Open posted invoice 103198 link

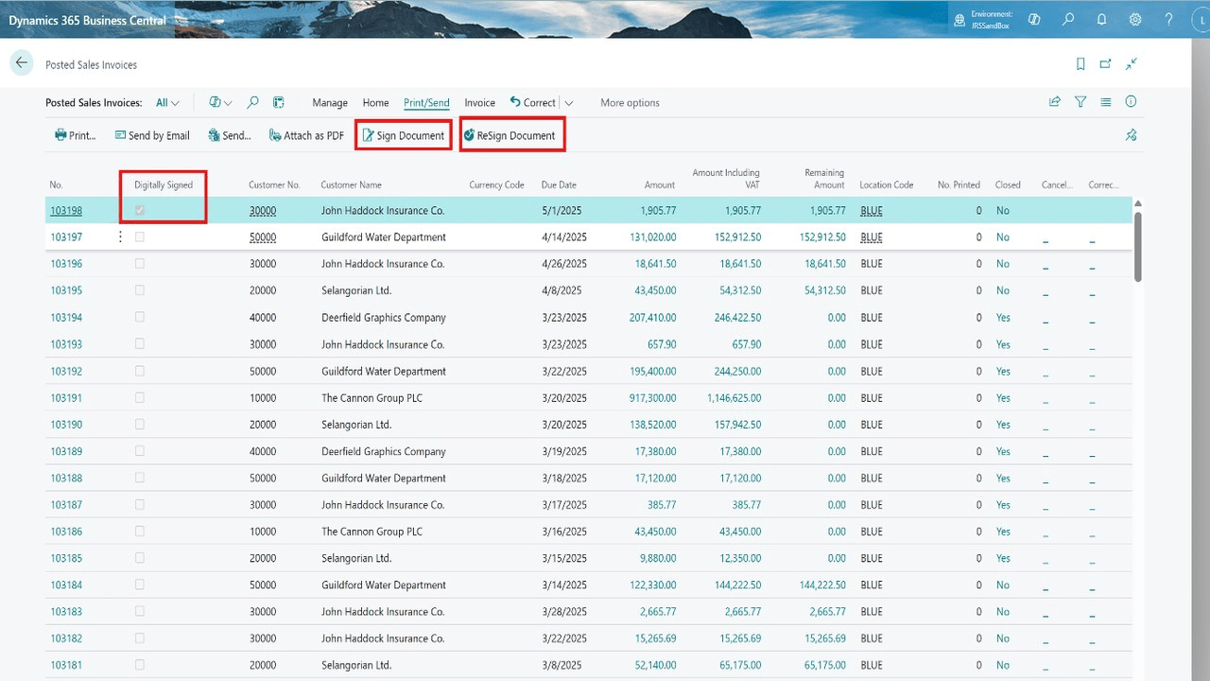pos(66,210)
